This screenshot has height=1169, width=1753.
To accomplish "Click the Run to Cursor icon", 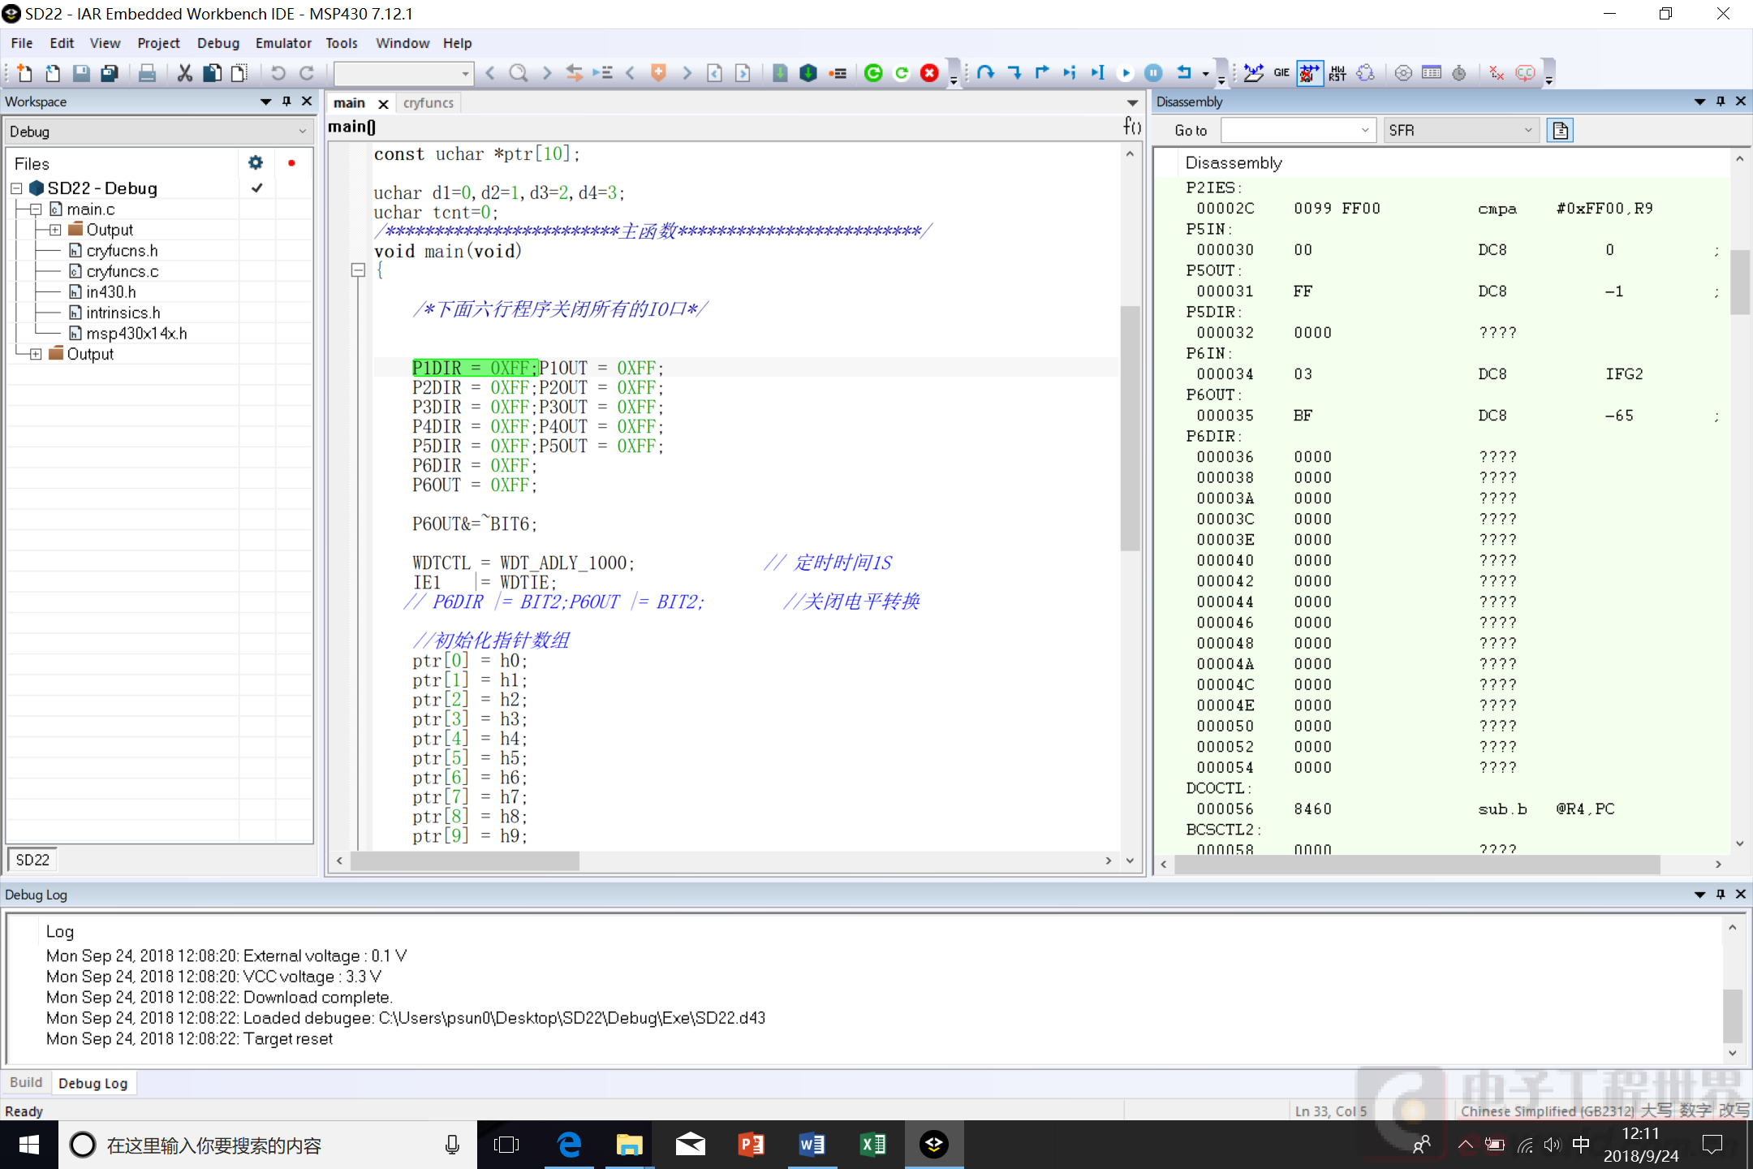I will [x=1097, y=73].
